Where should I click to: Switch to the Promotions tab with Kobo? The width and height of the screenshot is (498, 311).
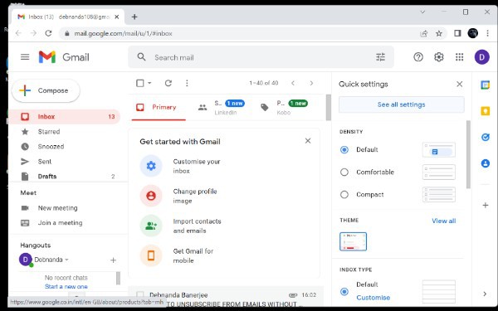coord(284,107)
